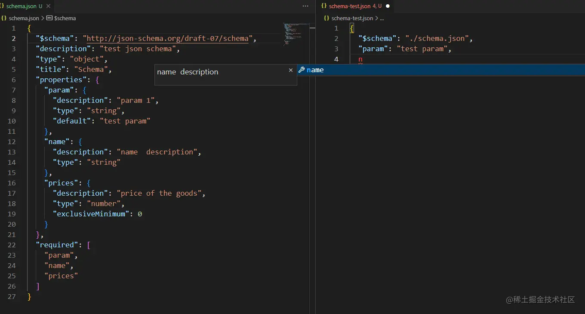This screenshot has width=585, height=314.
Task: Click the JSON icon on schema-test.json tab
Action: (x=324, y=6)
